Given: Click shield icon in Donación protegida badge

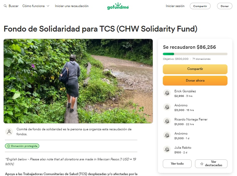Looking at the screenshot, I should pyautogui.click(x=9, y=146).
